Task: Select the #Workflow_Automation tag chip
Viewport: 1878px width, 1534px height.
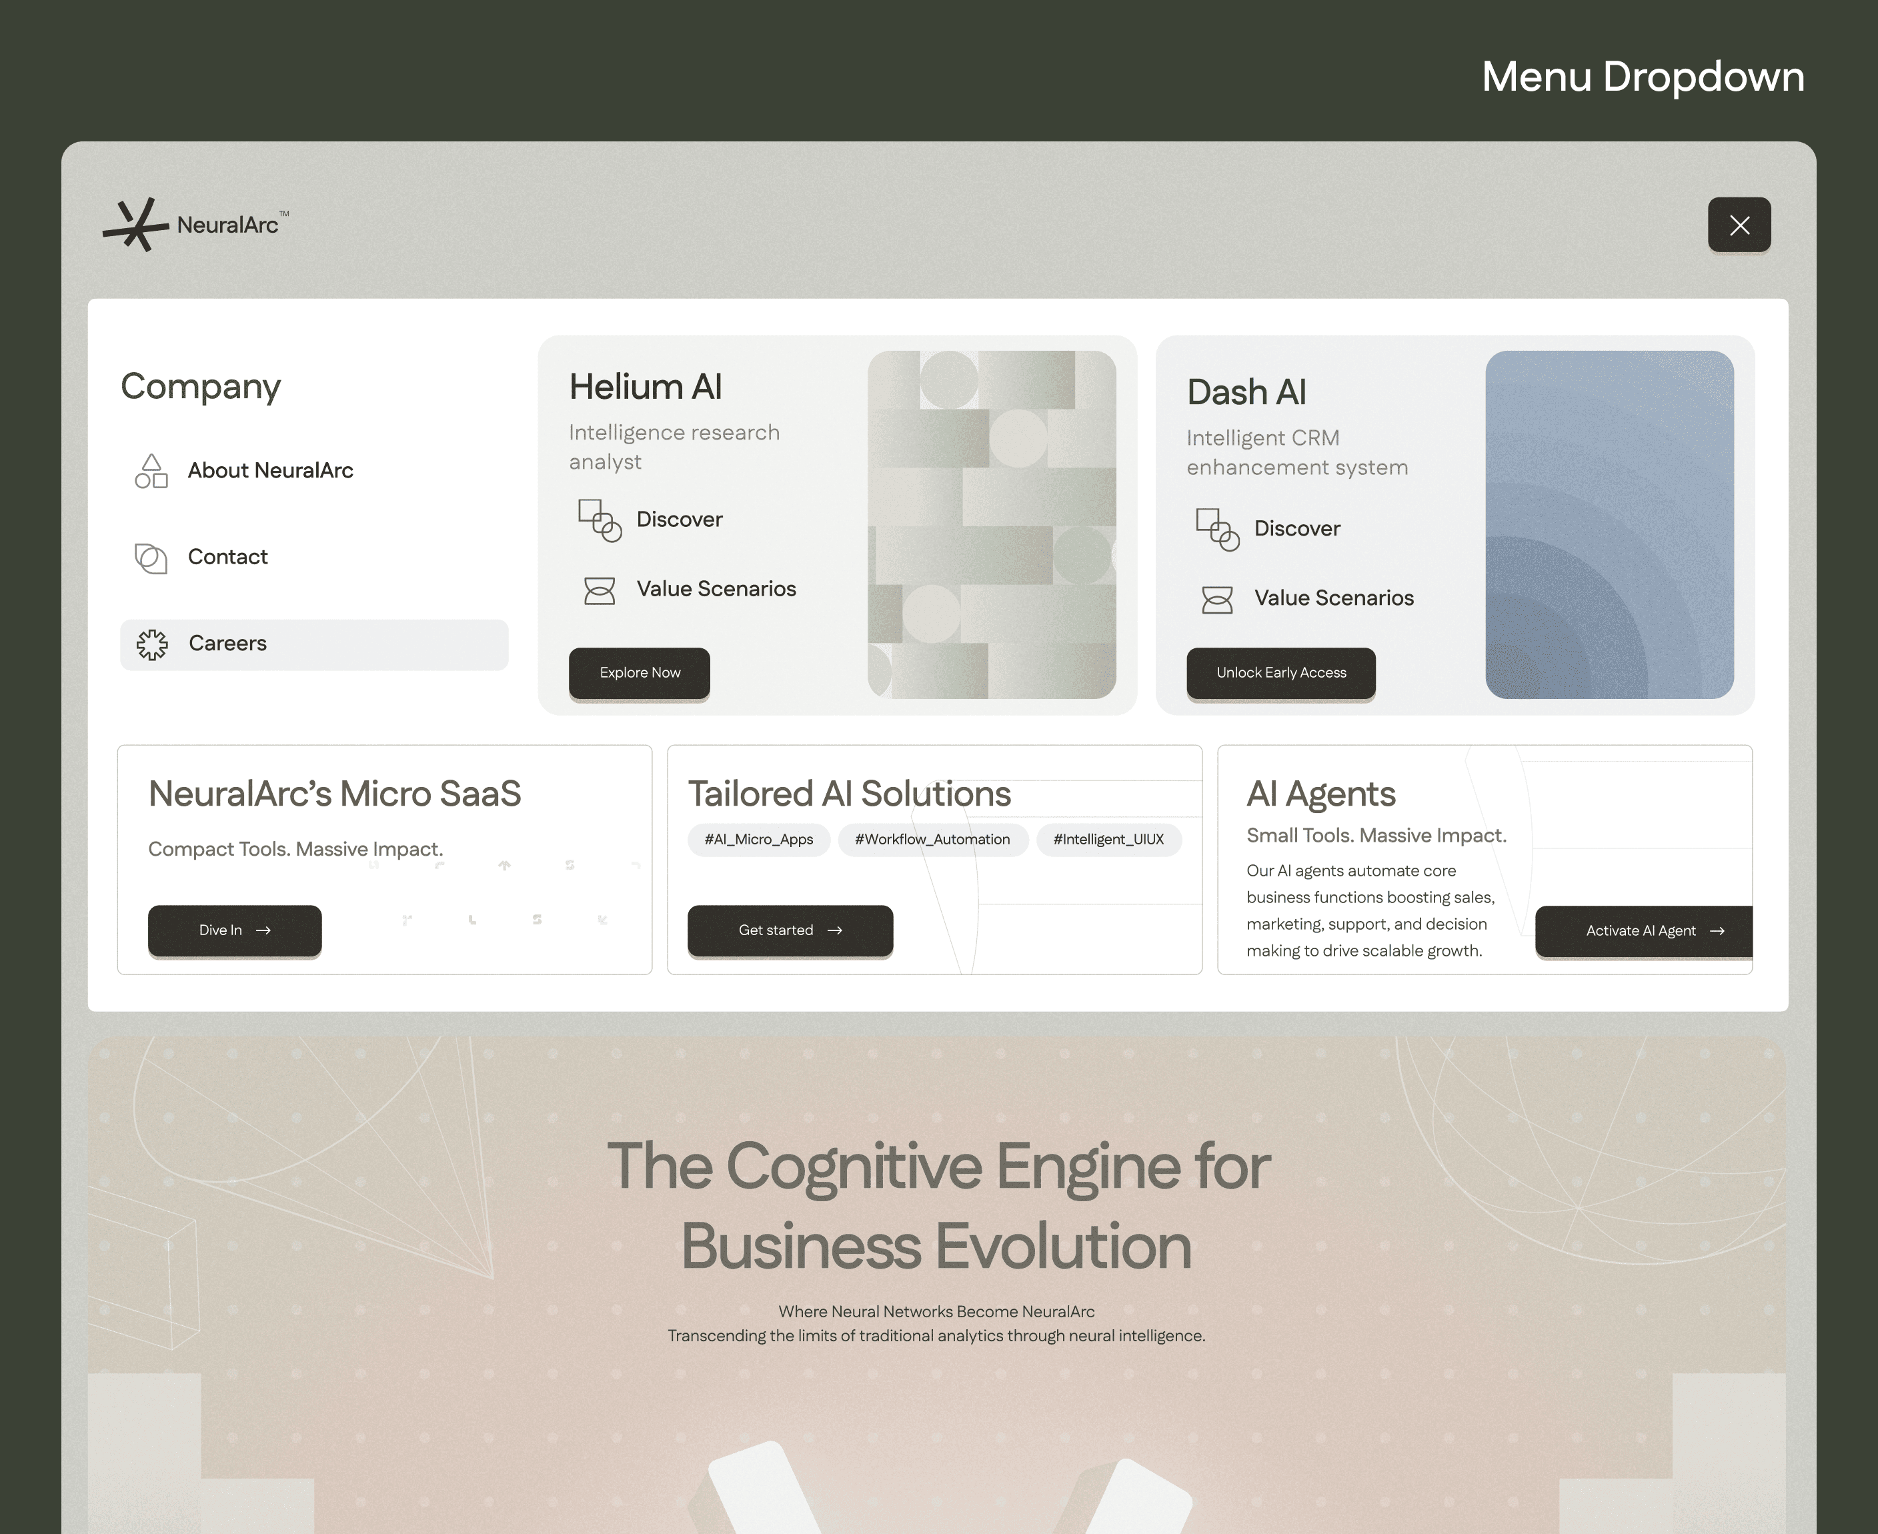Action: click(932, 840)
